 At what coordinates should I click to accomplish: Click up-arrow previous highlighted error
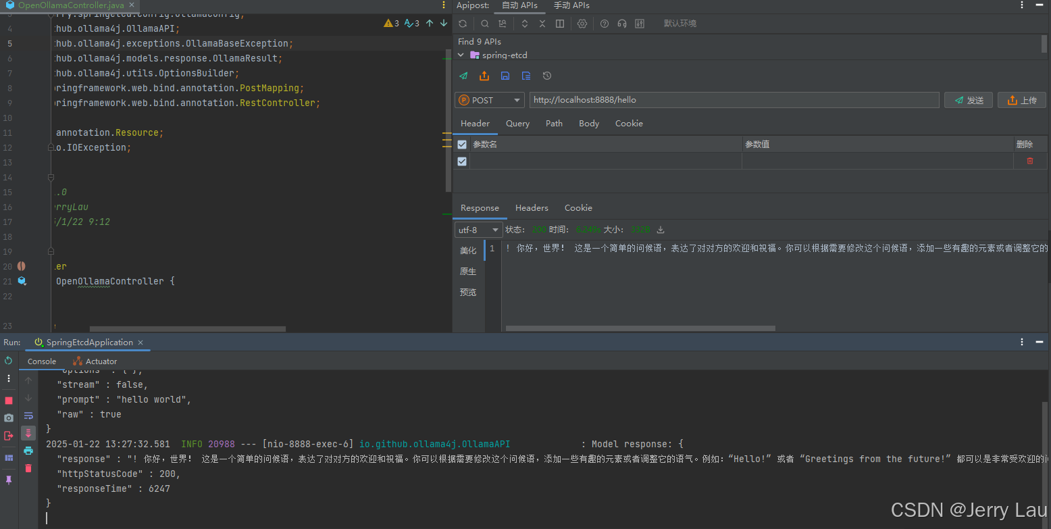click(x=430, y=23)
